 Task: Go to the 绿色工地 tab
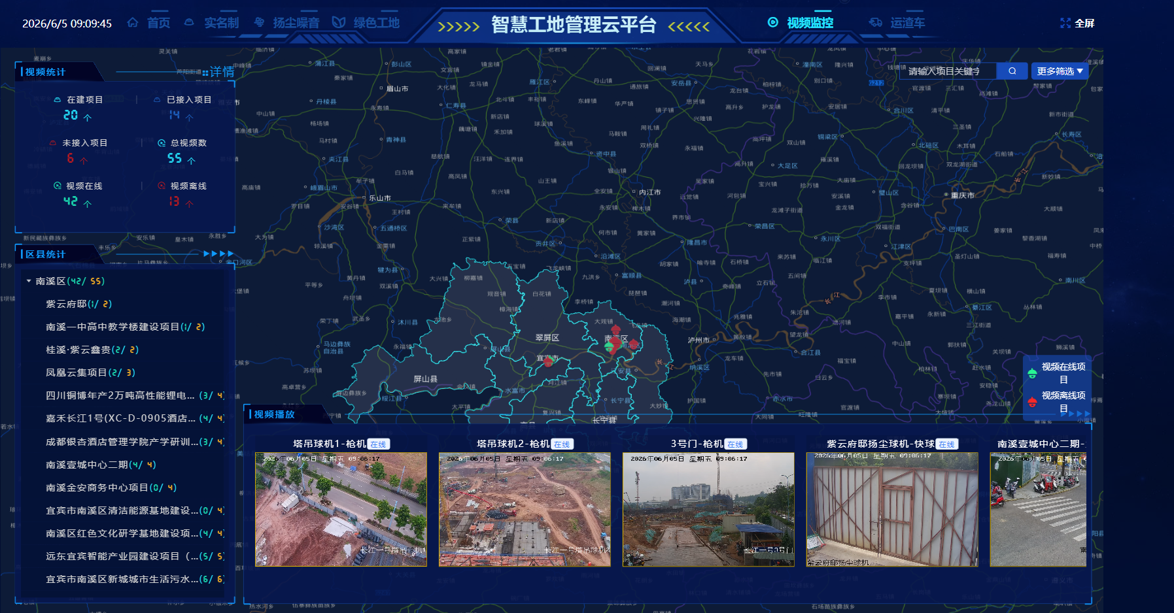[376, 23]
